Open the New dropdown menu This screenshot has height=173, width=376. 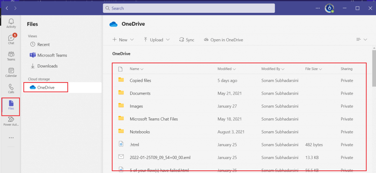(x=123, y=40)
